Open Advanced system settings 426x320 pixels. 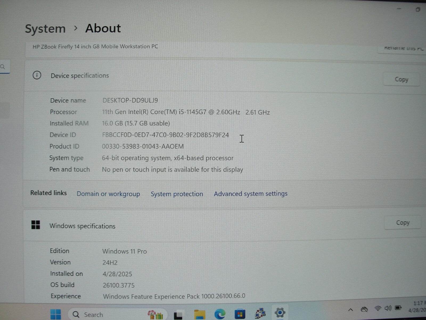click(x=250, y=194)
